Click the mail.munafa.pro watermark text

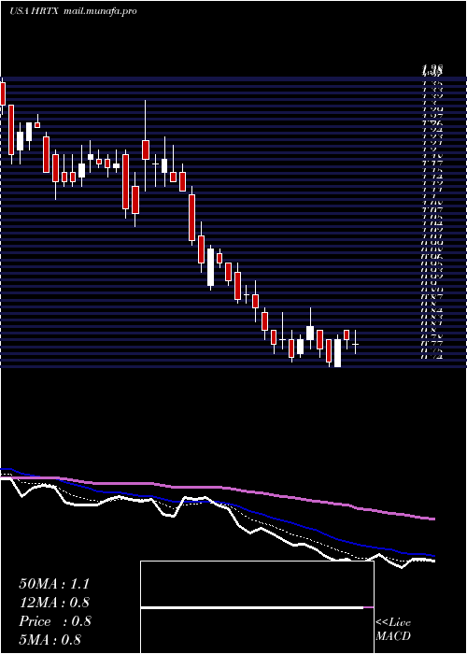[x=101, y=11]
